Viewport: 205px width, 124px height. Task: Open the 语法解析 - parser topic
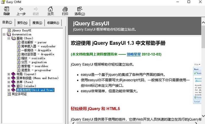tap(34, 42)
